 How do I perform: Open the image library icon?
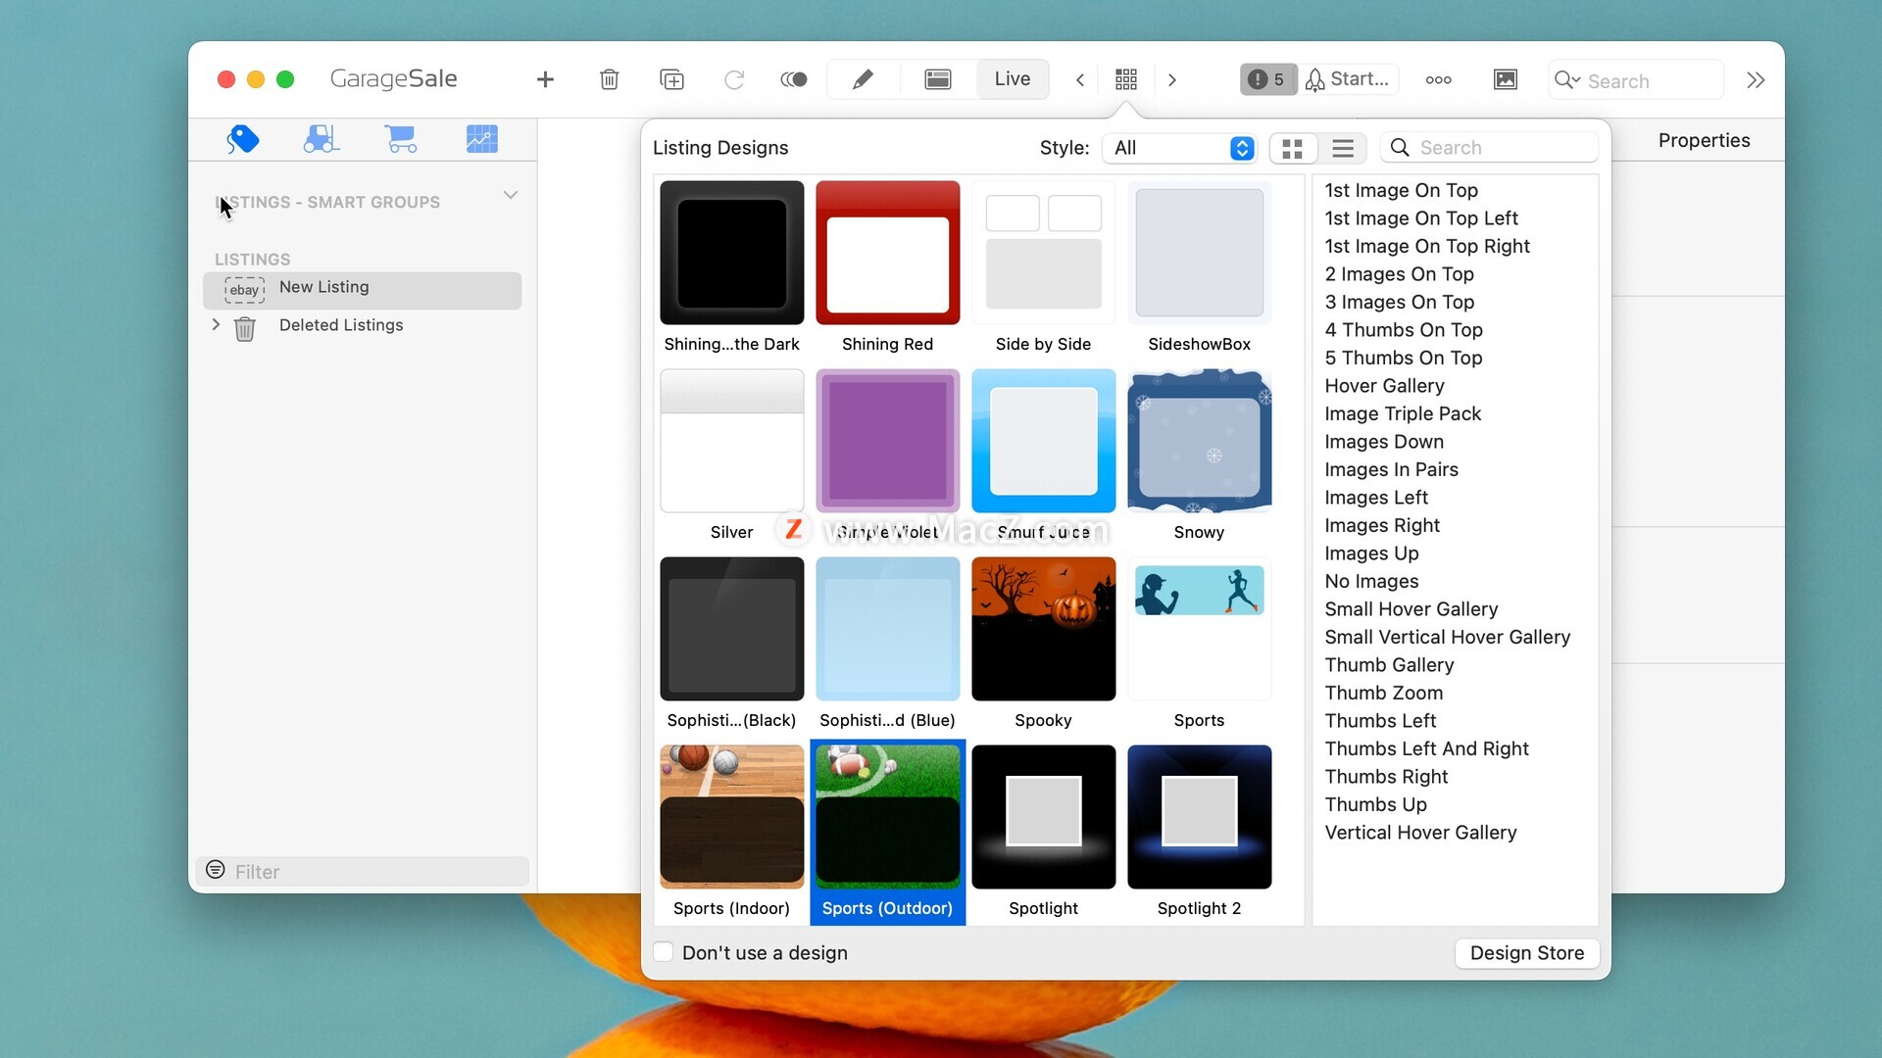point(1506,79)
